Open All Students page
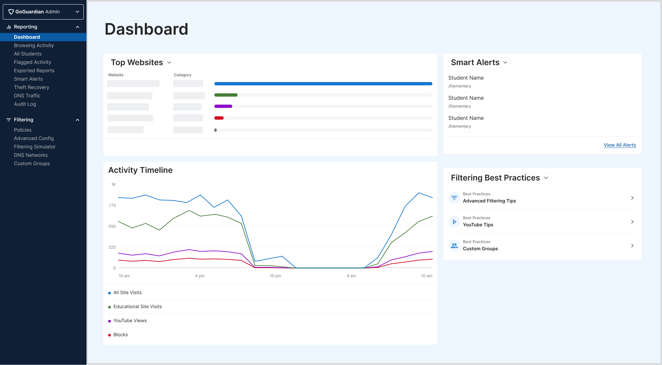The width and height of the screenshot is (662, 365). [x=28, y=54]
